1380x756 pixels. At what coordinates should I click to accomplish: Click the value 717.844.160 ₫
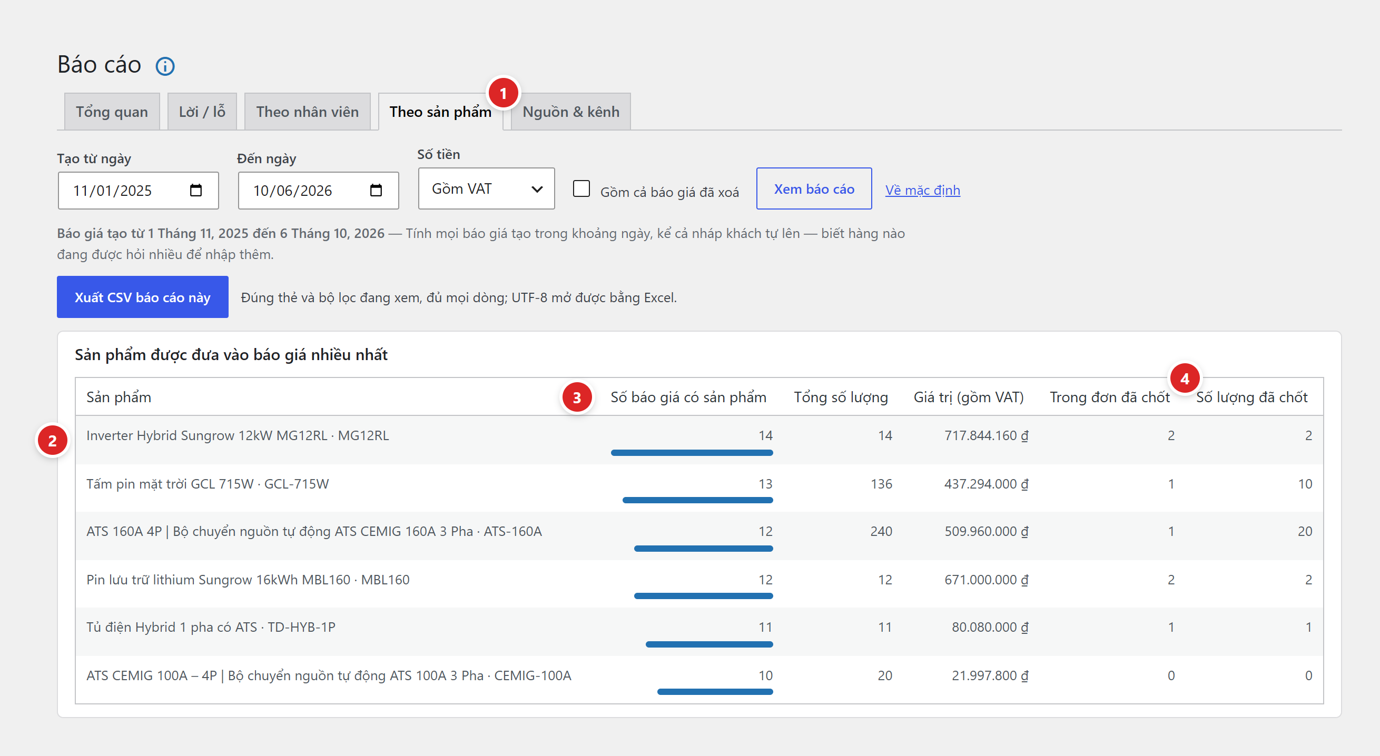pyautogui.click(x=986, y=435)
